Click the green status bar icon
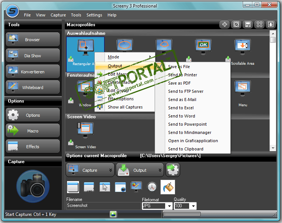The height and width of the screenshot is (223, 282). coord(113,214)
